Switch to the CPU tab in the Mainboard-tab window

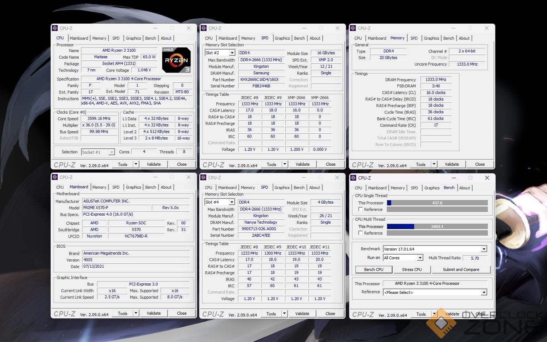[60, 187]
